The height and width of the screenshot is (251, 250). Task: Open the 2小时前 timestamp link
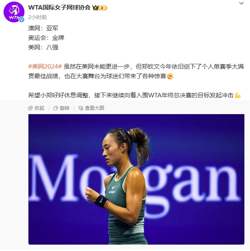38,17
